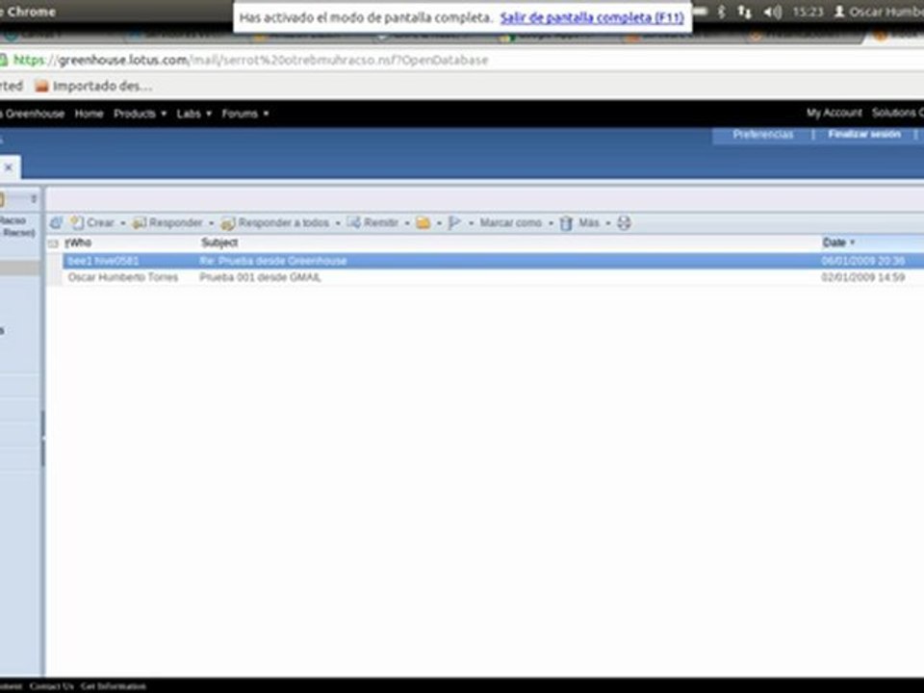Click the trash delete icon
This screenshot has height=693, width=924.
[566, 222]
